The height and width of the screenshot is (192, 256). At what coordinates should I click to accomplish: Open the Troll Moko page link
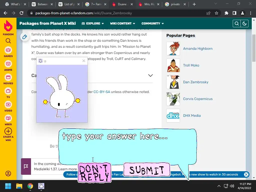tap(191, 65)
